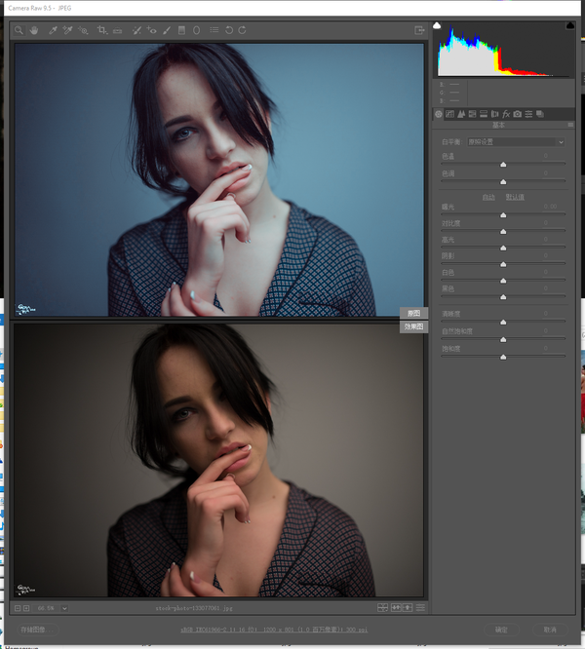This screenshot has height=649, width=585.
Task: Switch to the Tone Curve panel tab
Action: [450, 114]
